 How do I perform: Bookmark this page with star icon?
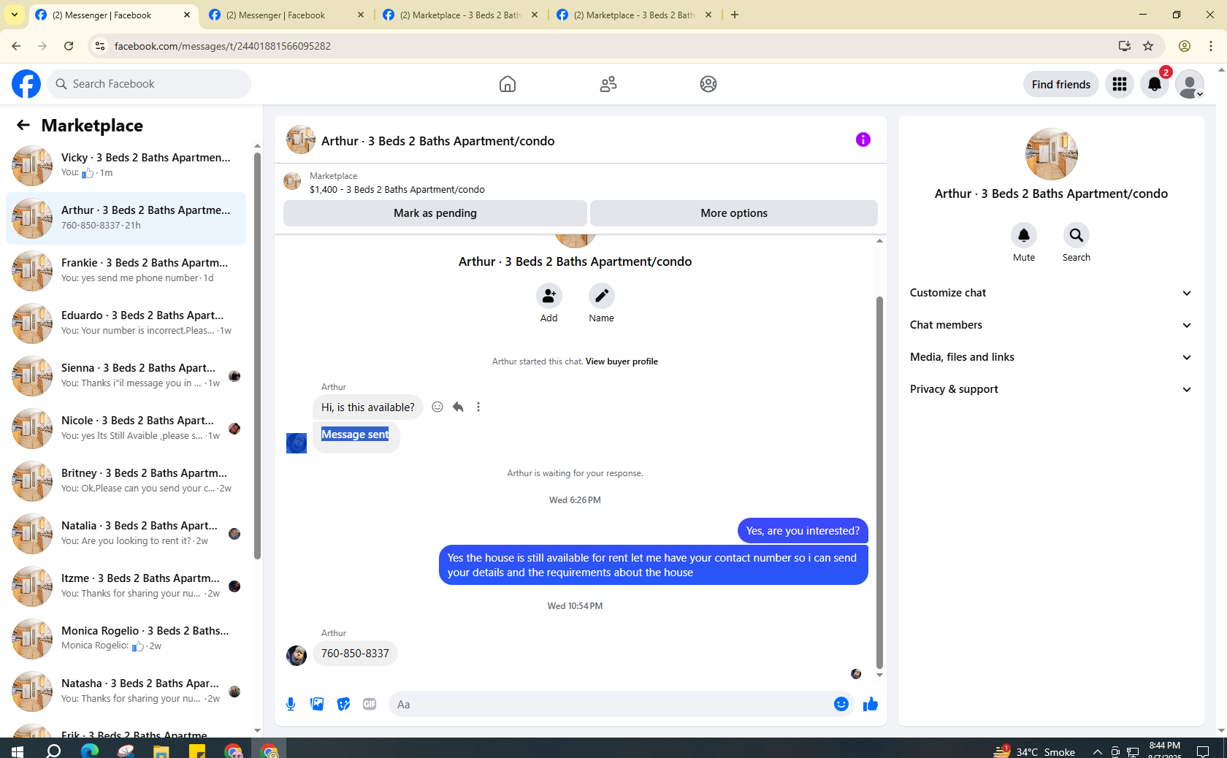click(1148, 46)
